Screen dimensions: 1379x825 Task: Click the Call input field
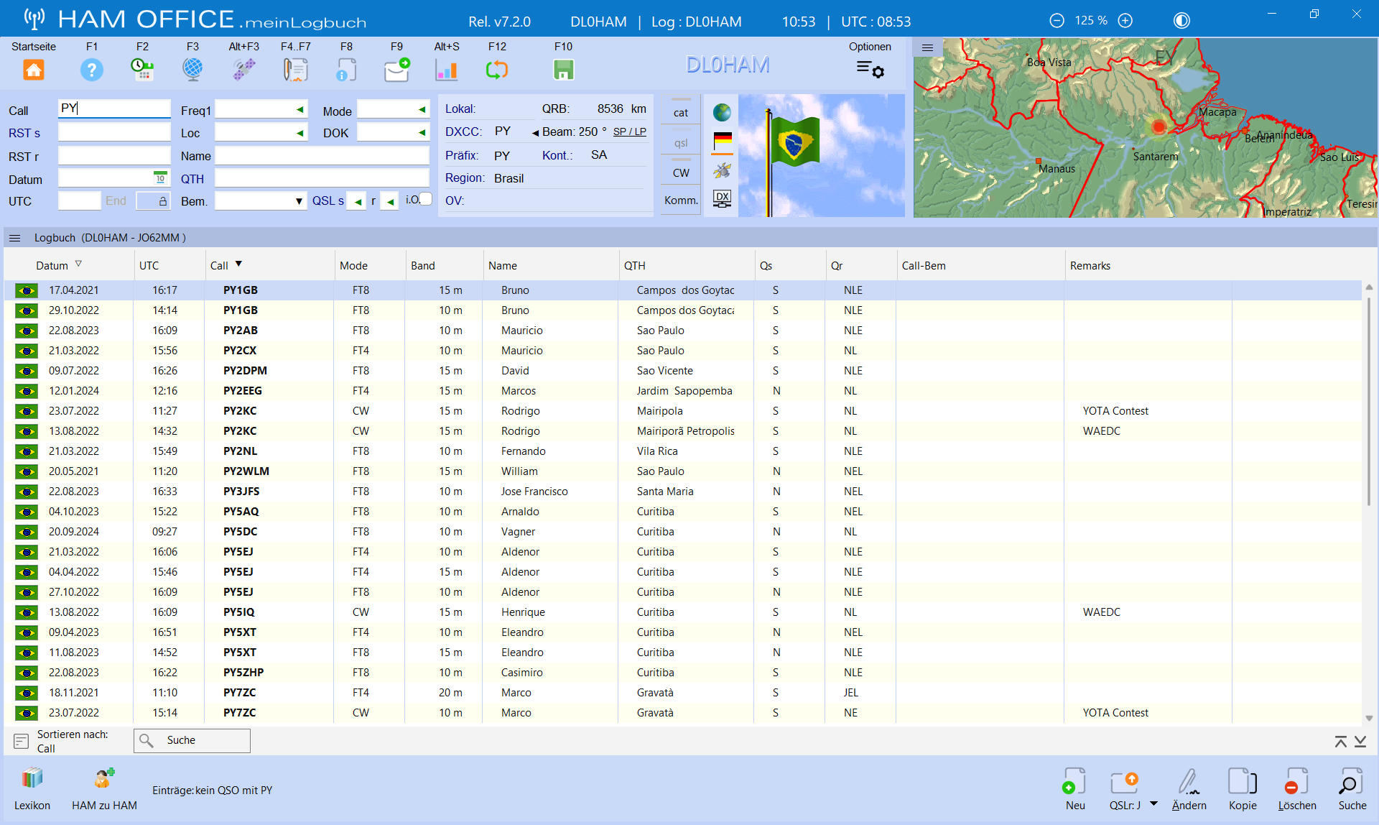point(114,109)
